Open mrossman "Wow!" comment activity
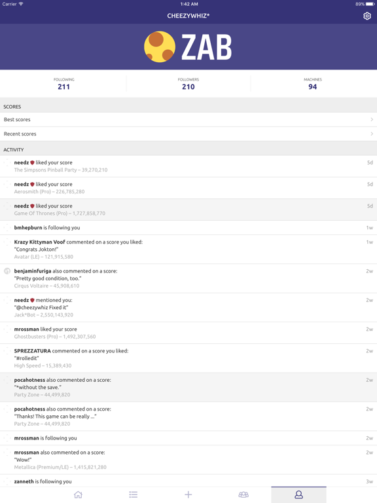 pos(188,459)
